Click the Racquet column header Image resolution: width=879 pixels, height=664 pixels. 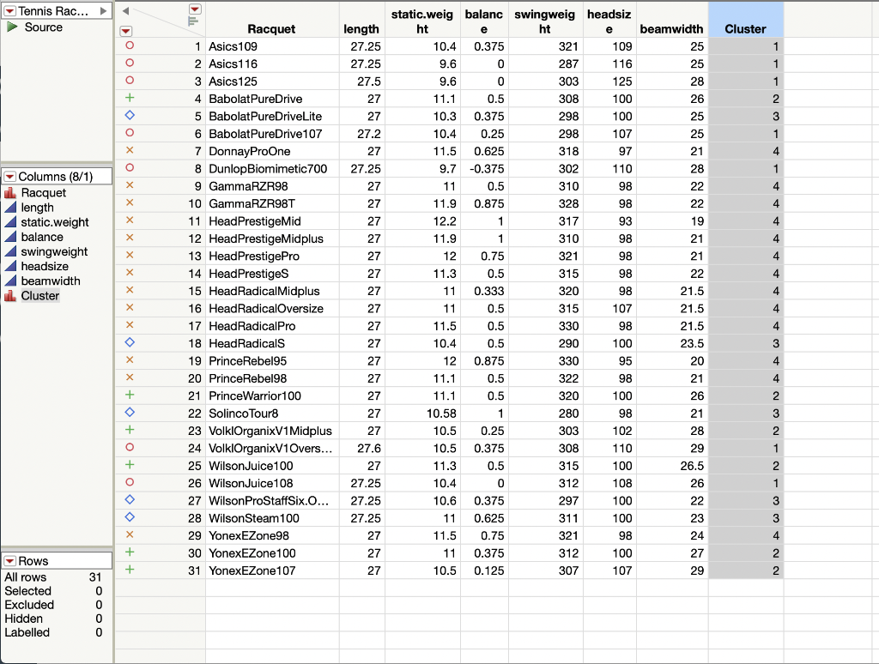pyautogui.click(x=272, y=21)
